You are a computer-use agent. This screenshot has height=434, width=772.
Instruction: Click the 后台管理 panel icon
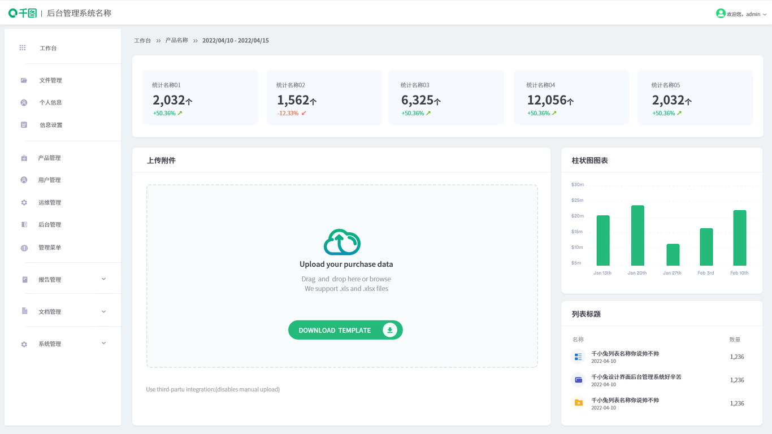coord(24,225)
